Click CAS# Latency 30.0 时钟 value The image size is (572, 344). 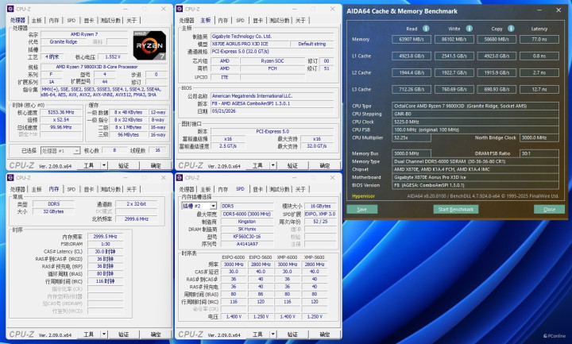105,251
